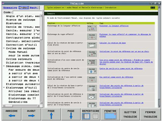162x121 pixels.
Task: Click the circle center datum softkey icon
Action: 92,71
